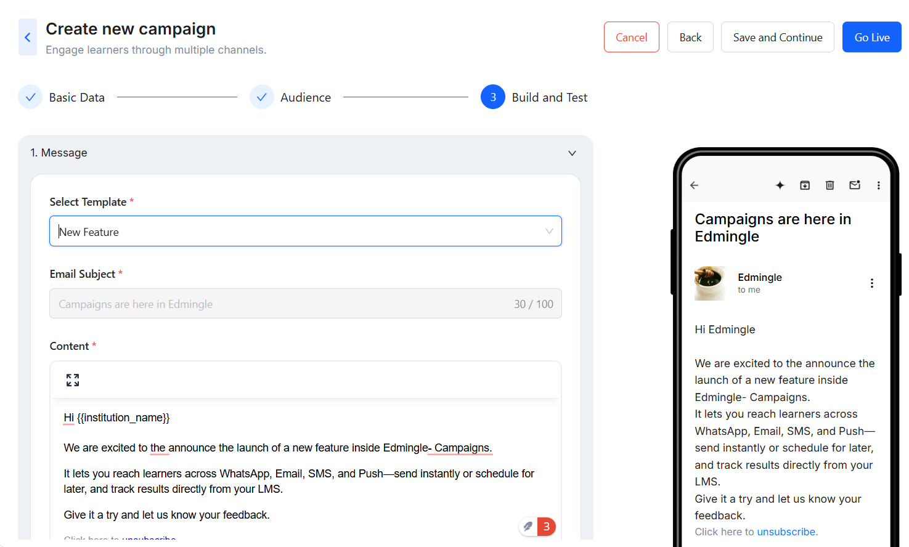Click the Edmingle sender avatar image
The image size is (909, 547).
pos(710,283)
